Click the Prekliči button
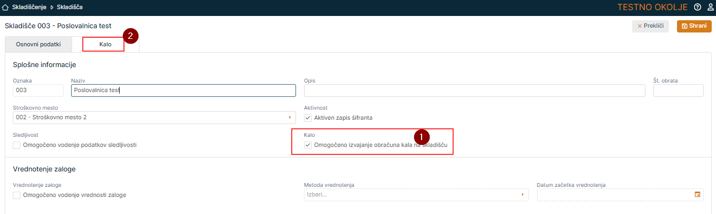This screenshot has height=214, width=716. (x=650, y=26)
